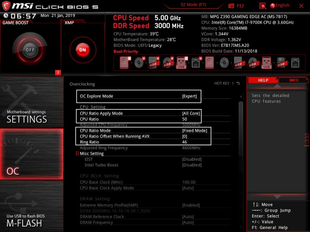Open the OC overclocking section

pos(32,154)
